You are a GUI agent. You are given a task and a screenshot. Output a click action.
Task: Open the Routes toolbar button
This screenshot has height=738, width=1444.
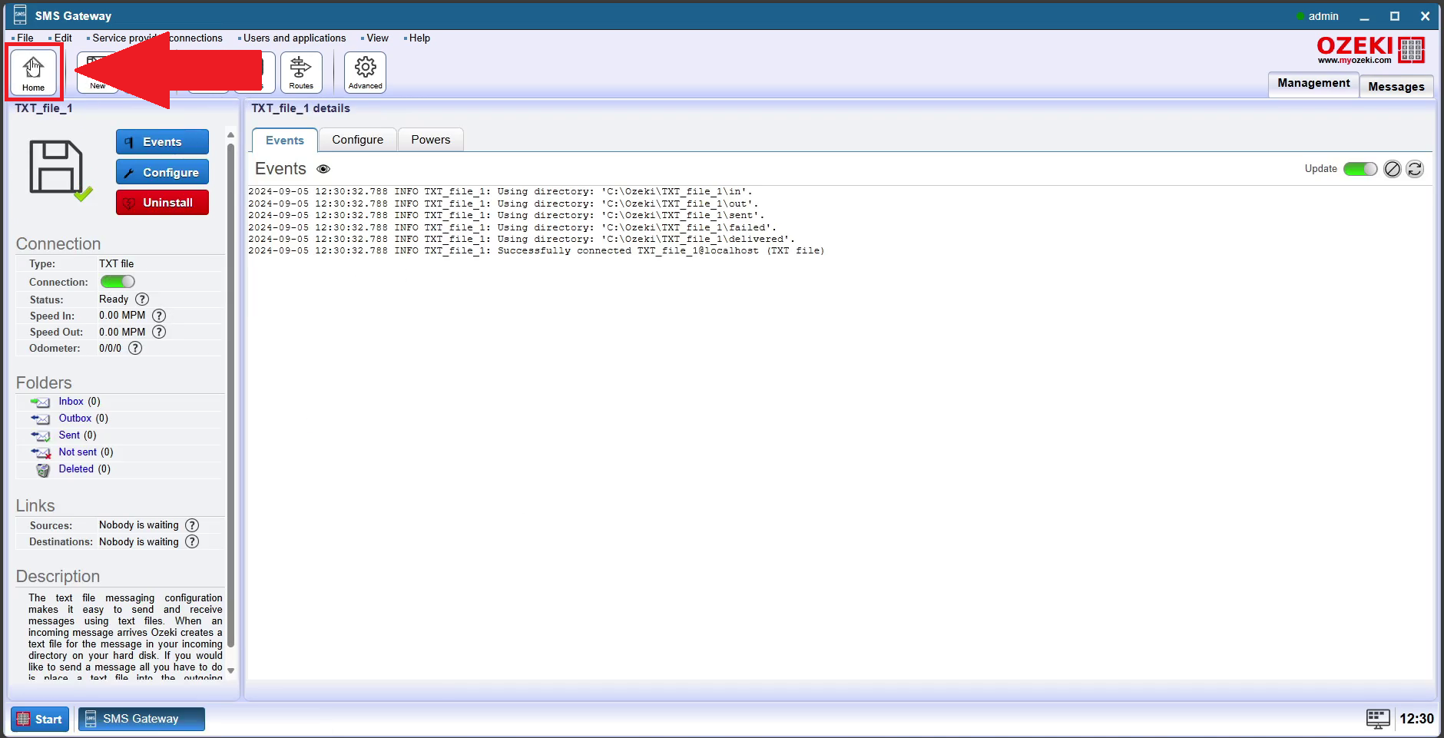tap(301, 72)
